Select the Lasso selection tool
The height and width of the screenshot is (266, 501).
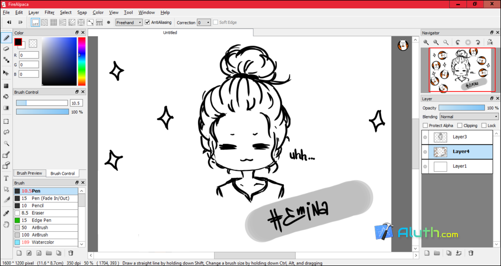tap(6, 132)
